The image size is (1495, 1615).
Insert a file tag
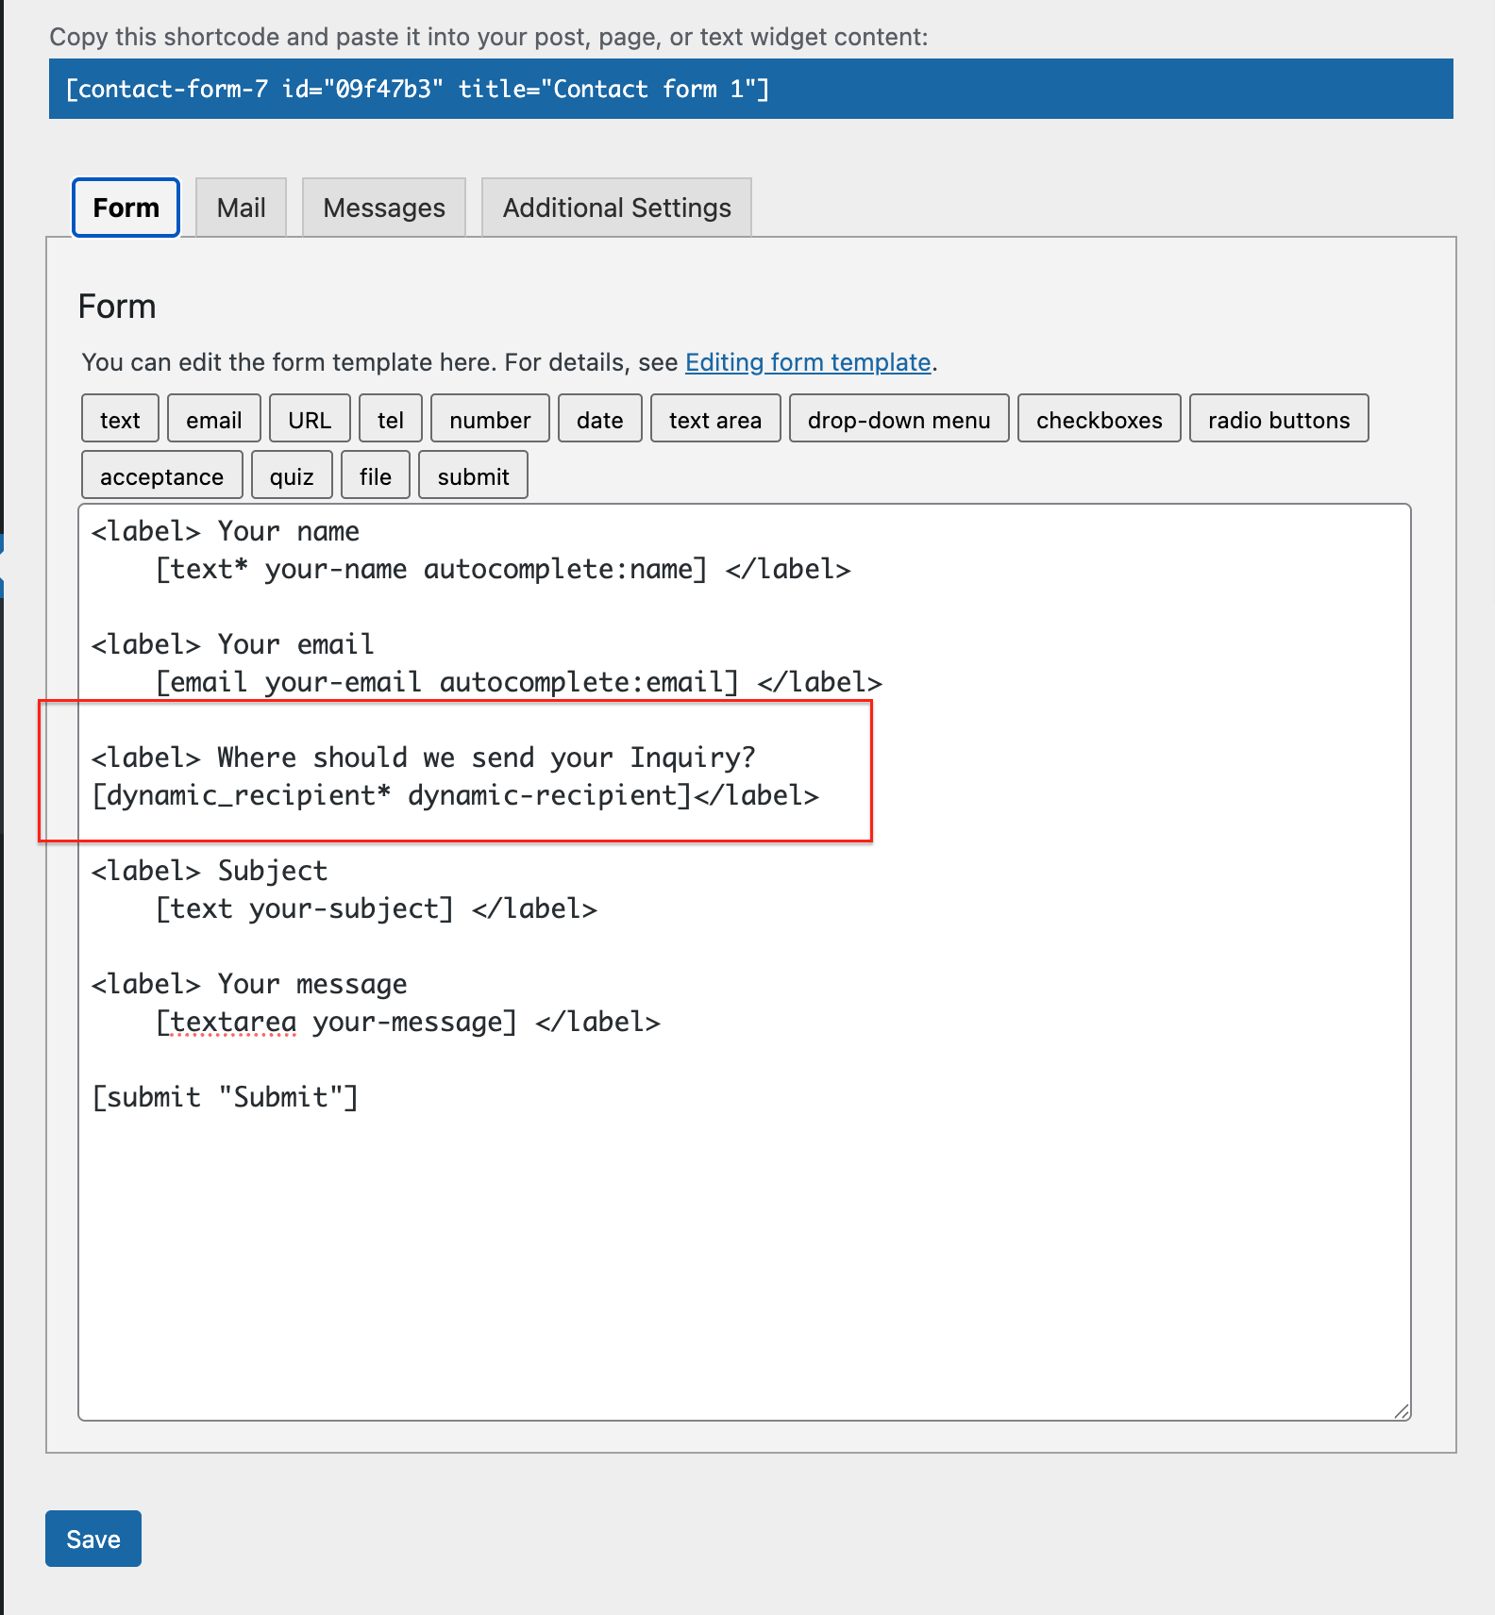tap(376, 475)
